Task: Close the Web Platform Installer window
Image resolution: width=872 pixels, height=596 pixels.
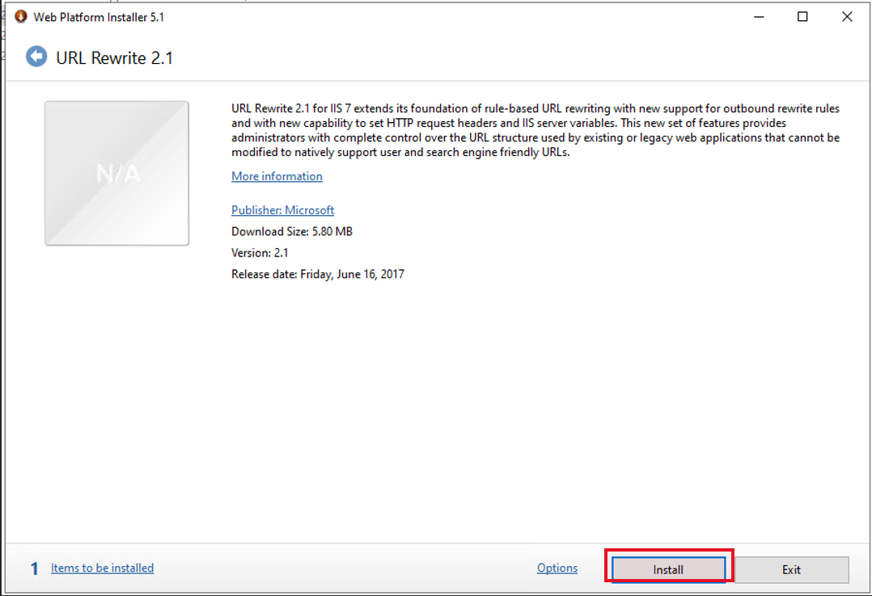Action: (x=846, y=16)
